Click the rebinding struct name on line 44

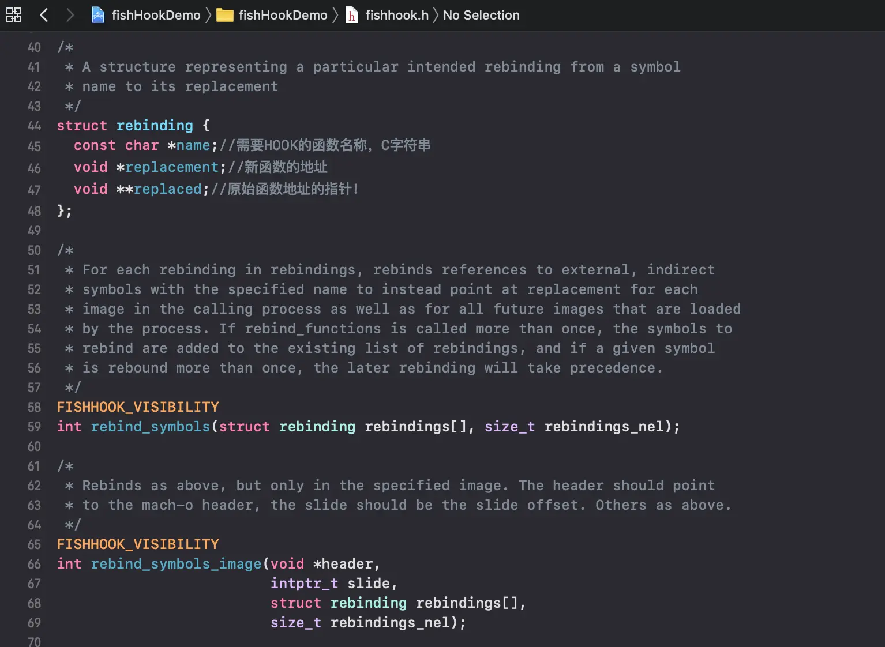155,126
